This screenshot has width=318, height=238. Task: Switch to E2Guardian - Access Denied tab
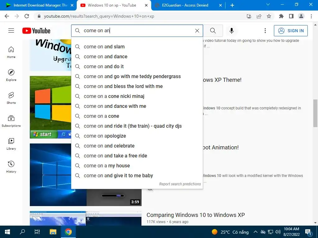click(189, 5)
